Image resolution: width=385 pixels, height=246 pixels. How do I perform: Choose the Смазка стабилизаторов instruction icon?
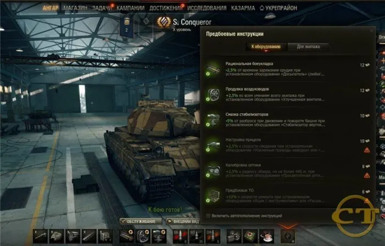coord(213,120)
